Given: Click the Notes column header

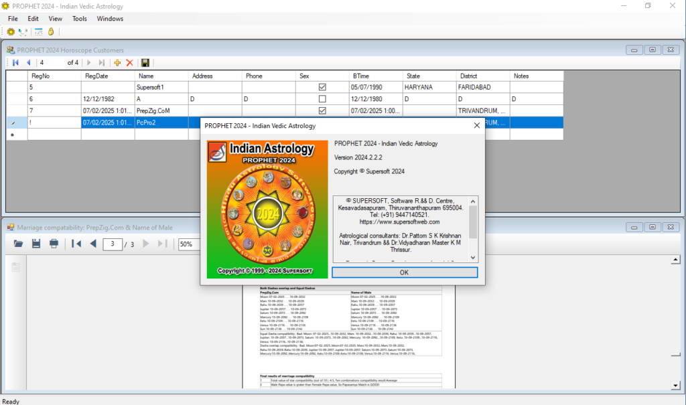Looking at the screenshot, I should click(x=537, y=76).
